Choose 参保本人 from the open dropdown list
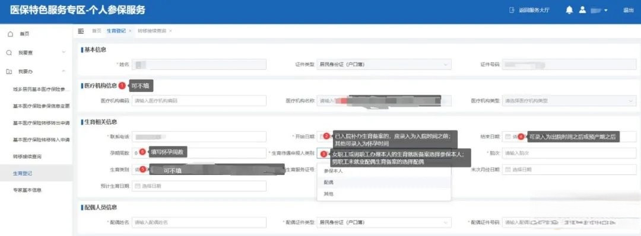 click(384, 171)
